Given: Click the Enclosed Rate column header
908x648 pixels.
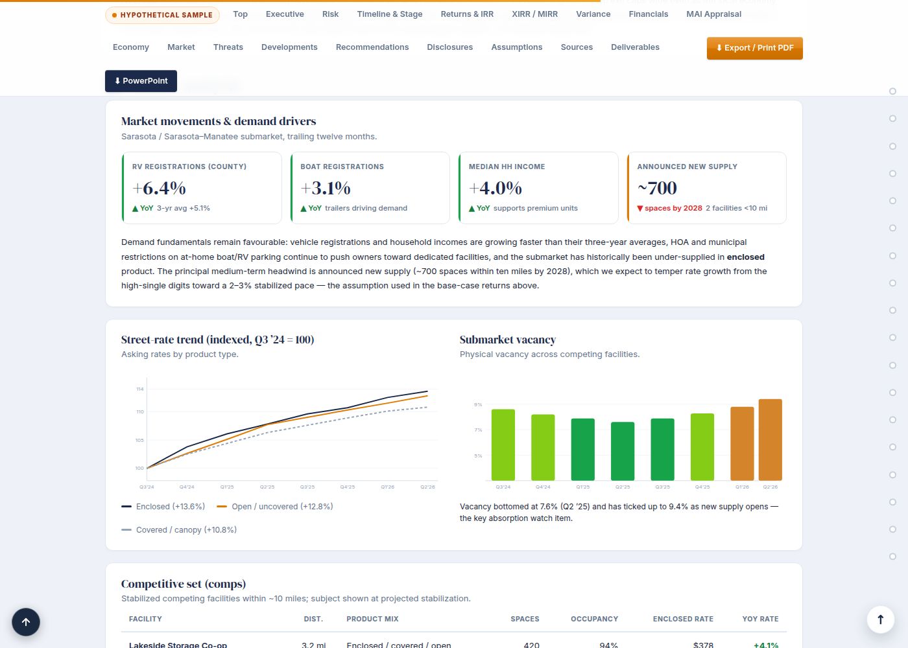Looking at the screenshot, I should [x=683, y=619].
